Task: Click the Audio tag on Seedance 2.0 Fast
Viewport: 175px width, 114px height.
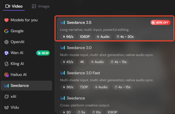Action: point(101,87)
